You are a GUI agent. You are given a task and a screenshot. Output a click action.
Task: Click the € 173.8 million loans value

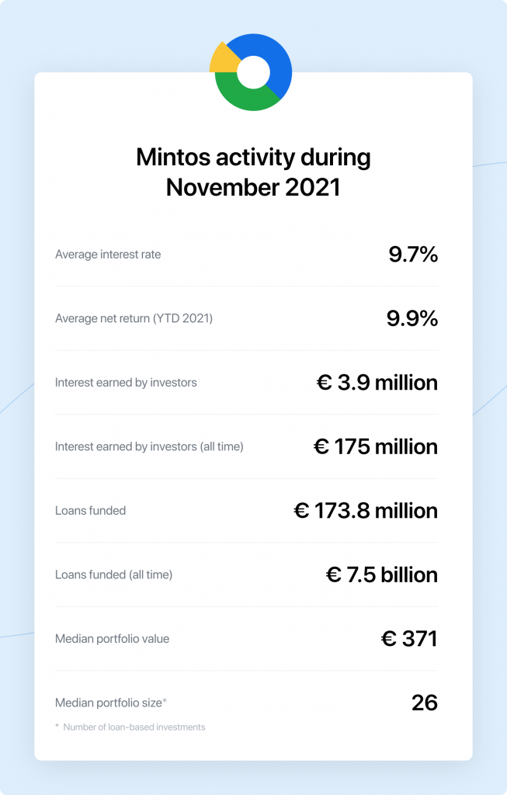pyautogui.click(x=366, y=511)
